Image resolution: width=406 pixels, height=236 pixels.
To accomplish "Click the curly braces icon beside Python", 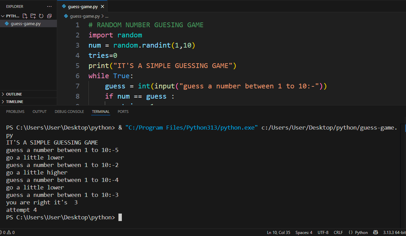I will [x=351, y=233].
